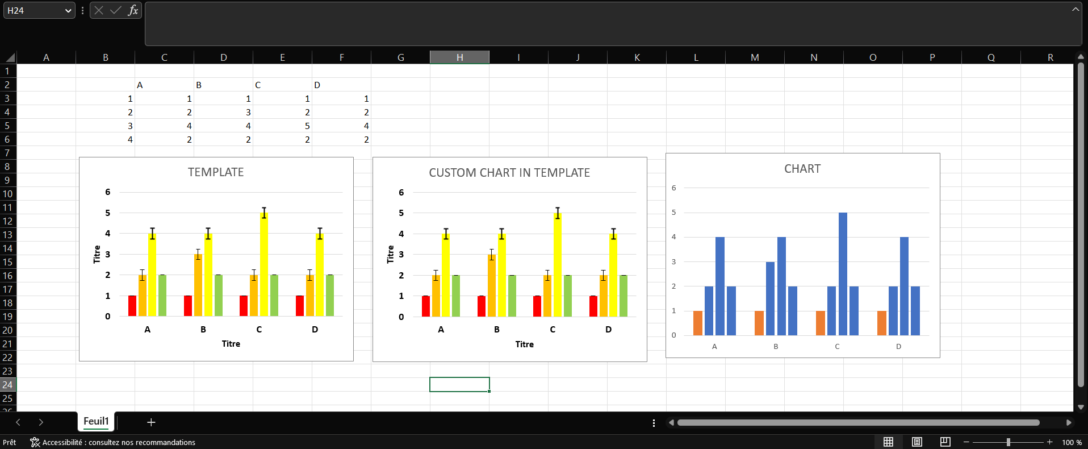Click the vertical scrollbar thumb
The width and height of the screenshot is (1088, 449).
1081,225
